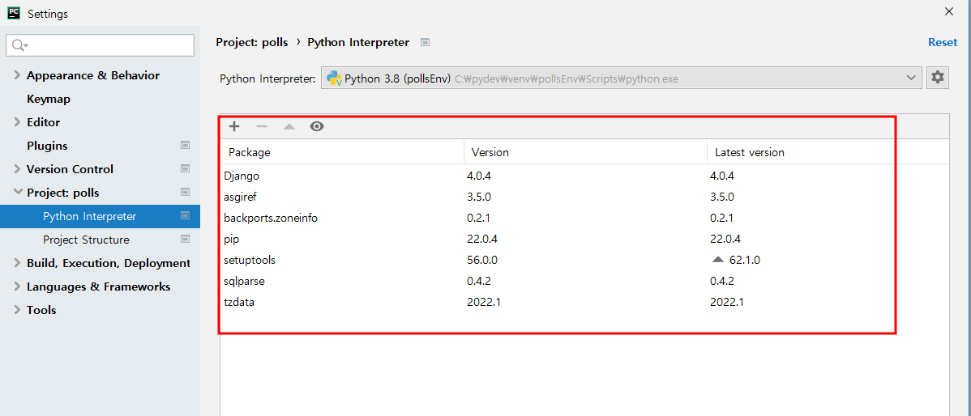Viewport: 971px width, 416px height.
Task: Click Django version 4.0.4 cell
Action: (x=479, y=176)
